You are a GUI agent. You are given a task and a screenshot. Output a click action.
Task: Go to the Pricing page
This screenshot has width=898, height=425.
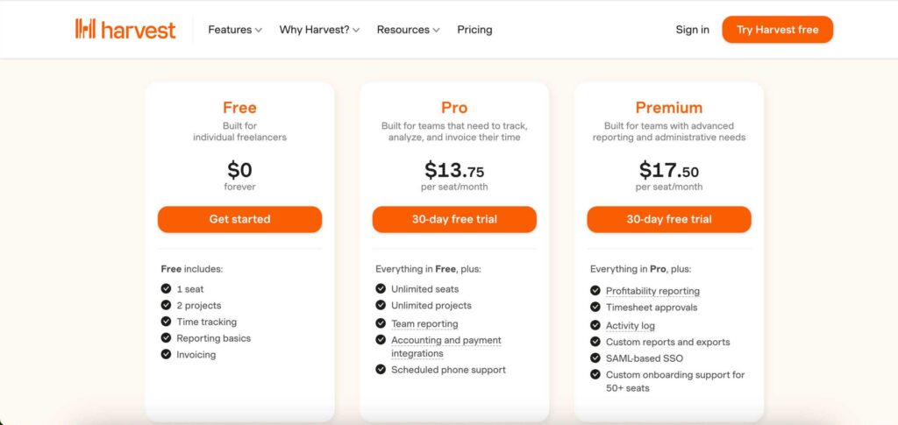474,30
